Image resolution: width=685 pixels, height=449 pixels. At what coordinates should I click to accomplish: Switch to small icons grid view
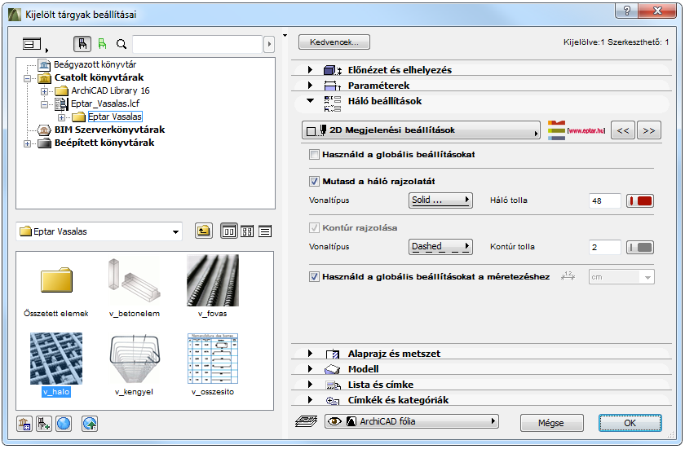(247, 231)
